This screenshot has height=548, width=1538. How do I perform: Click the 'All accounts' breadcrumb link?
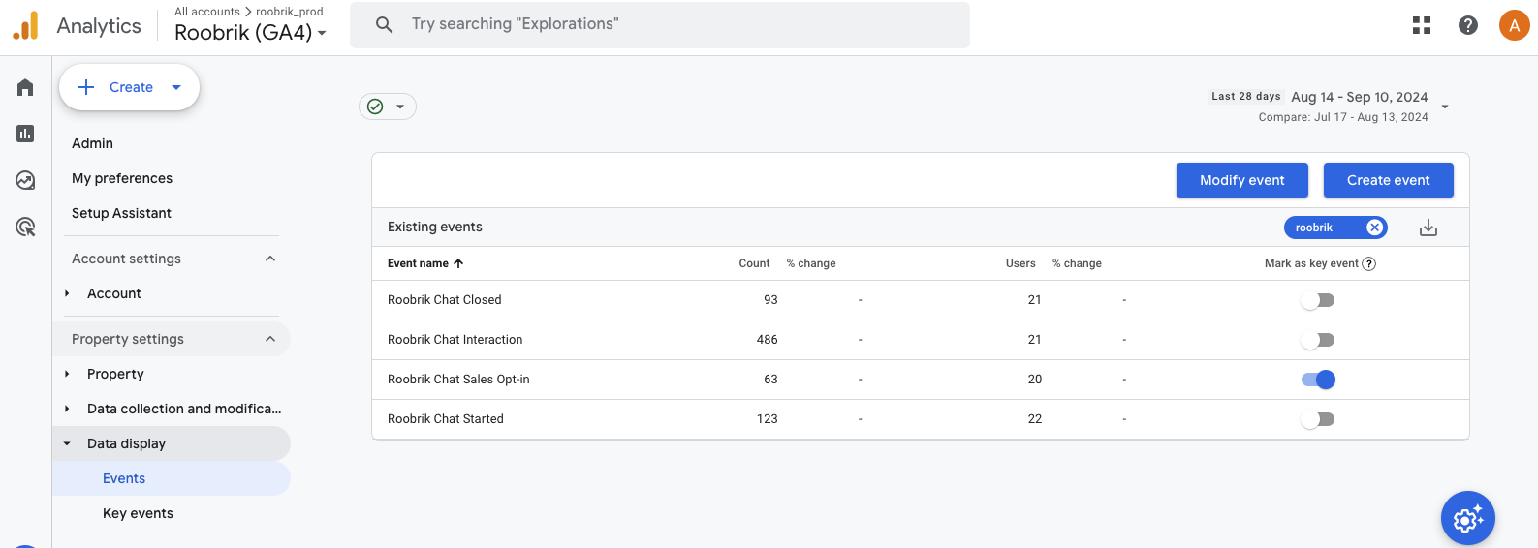click(207, 12)
